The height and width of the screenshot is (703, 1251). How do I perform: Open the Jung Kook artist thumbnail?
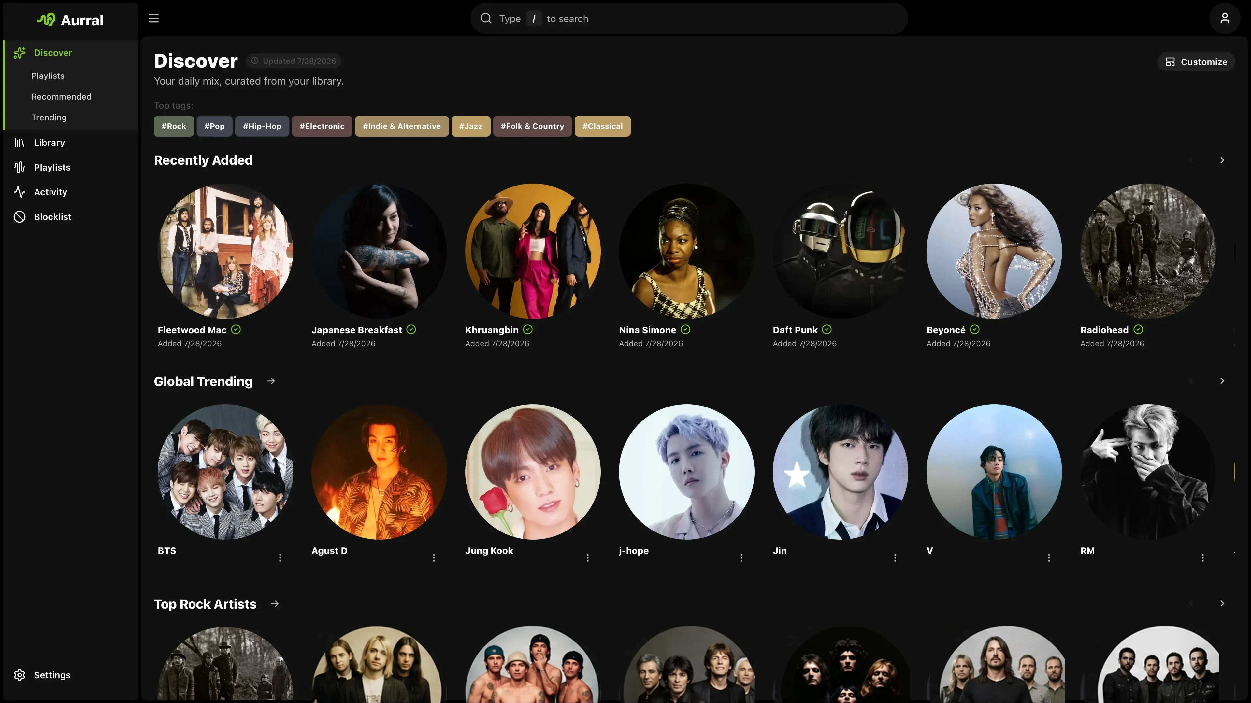pyautogui.click(x=533, y=472)
